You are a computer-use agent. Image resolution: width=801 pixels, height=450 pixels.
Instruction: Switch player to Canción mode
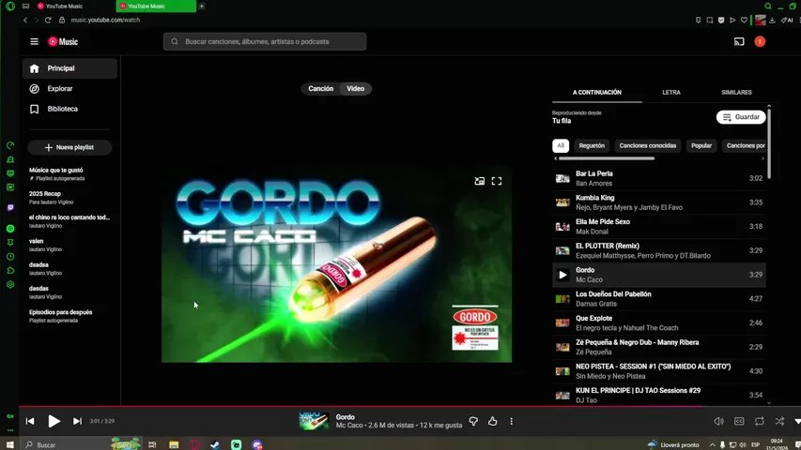320,89
